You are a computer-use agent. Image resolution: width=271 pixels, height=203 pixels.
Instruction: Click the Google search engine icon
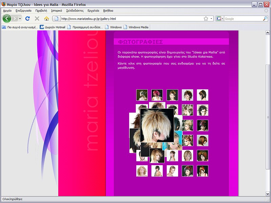click(219, 19)
